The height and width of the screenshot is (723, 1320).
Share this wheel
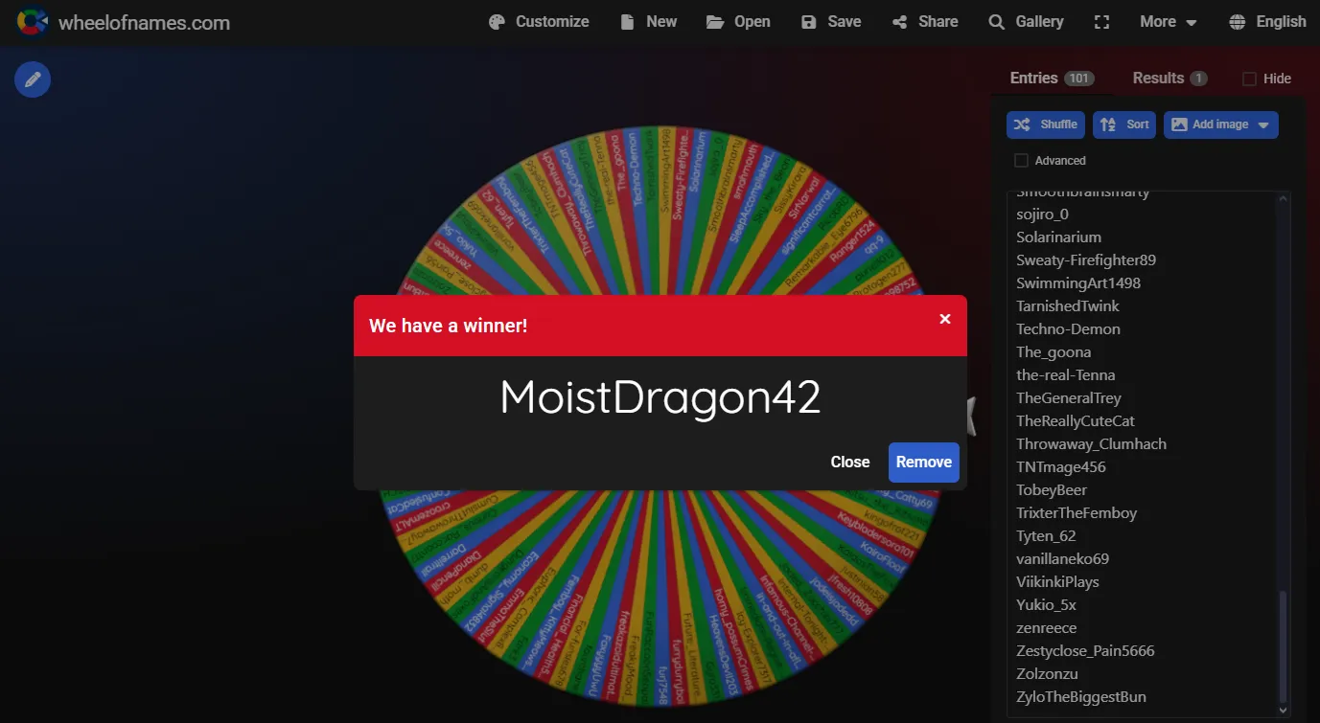point(924,21)
